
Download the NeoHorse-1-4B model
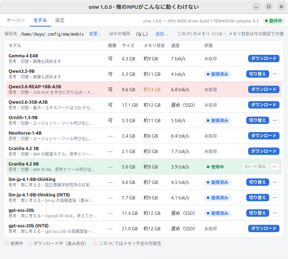pyautogui.click(x=264, y=136)
